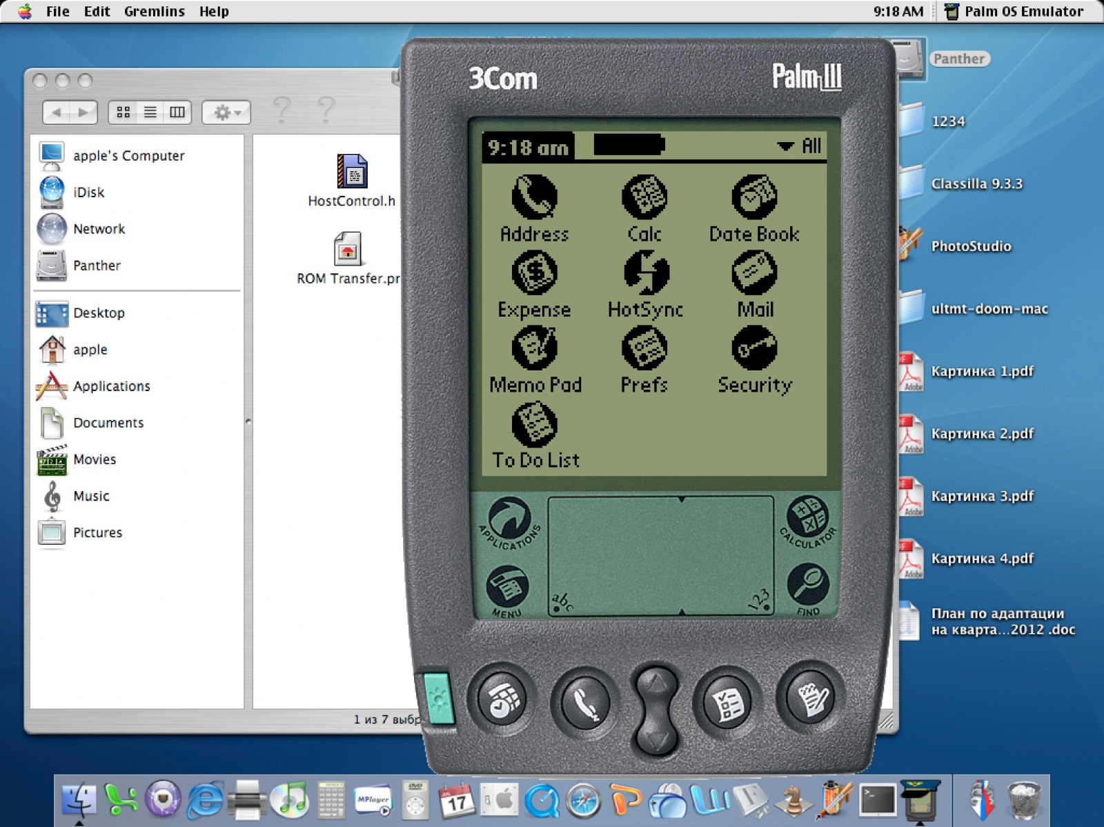Tap the 123 keyboard dot in Graffiti area
Screen dimensions: 1104x827
tap(766, 609)
